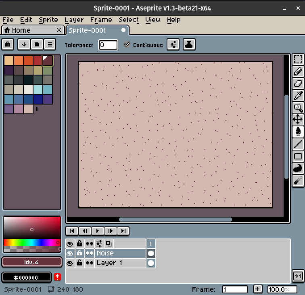Open the Idx-4 foreground color selector
305x295 pixels.
31,262
